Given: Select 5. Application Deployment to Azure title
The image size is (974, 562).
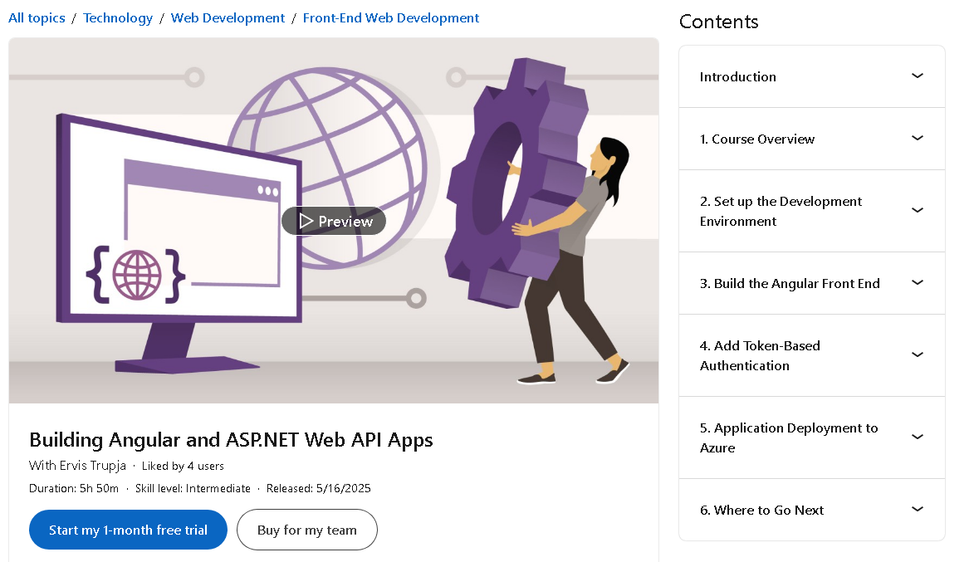Looking at the screenshot, I should pyautogui.click(x=789, y=437).
